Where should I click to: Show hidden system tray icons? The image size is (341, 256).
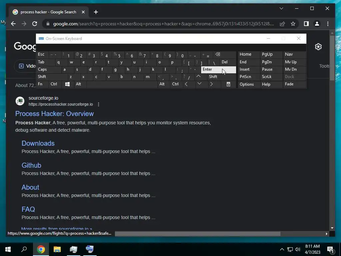282,249
